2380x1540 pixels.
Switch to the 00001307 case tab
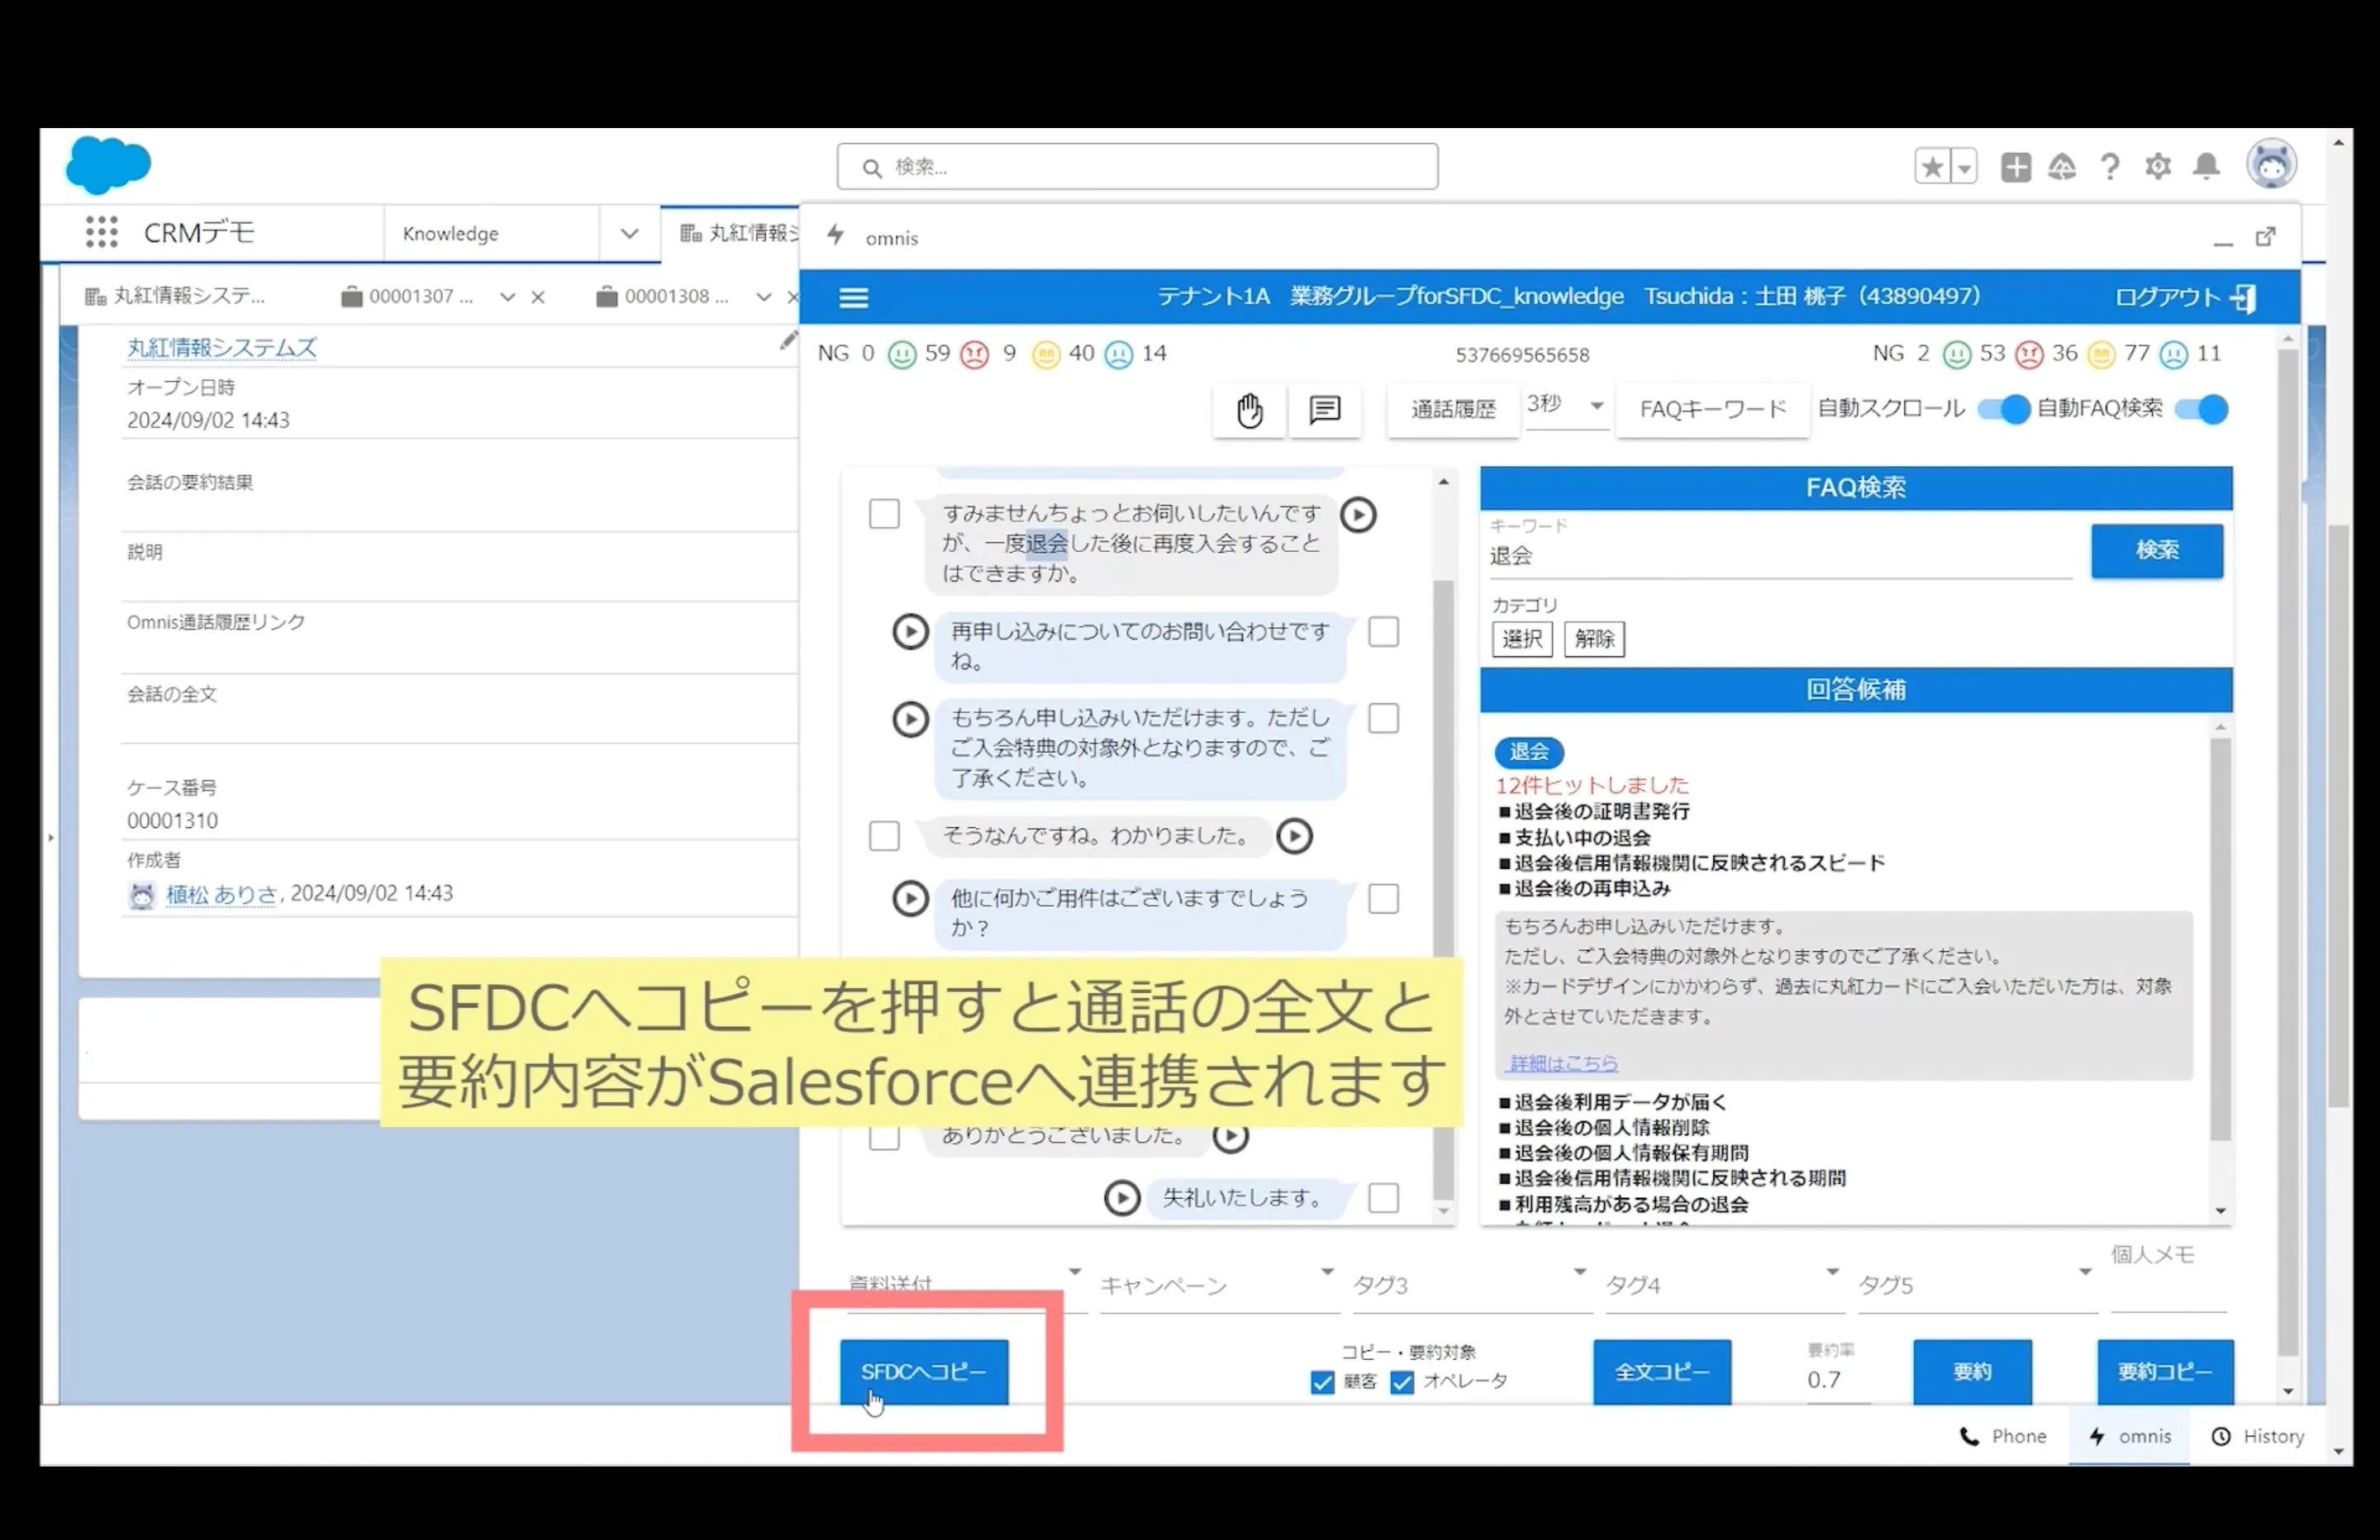(407, 297)
